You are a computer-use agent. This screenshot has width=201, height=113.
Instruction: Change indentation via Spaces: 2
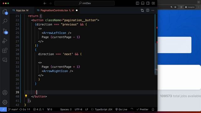[66, 110]
